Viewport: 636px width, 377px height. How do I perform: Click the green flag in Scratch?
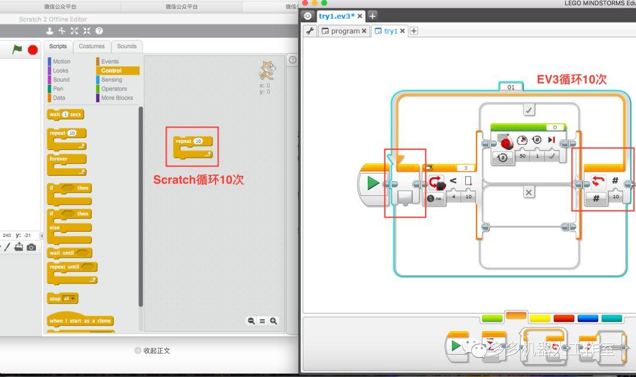pyautogui.click(x=17, y=49)
